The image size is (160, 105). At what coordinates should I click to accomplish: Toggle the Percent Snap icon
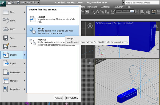[102, 12]
